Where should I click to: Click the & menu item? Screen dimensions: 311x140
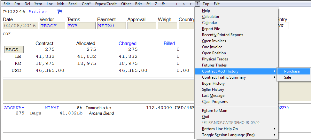pyautogui.click(x=163, y=4)
